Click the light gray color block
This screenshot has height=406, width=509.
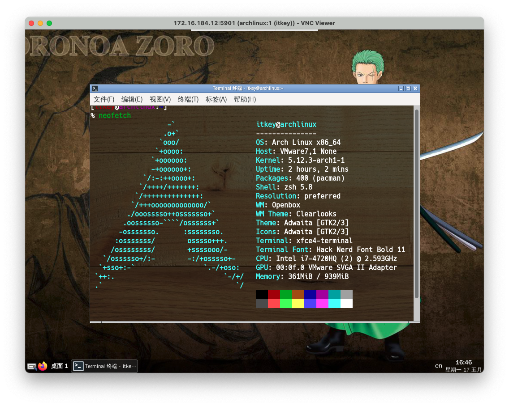point(346,295)
